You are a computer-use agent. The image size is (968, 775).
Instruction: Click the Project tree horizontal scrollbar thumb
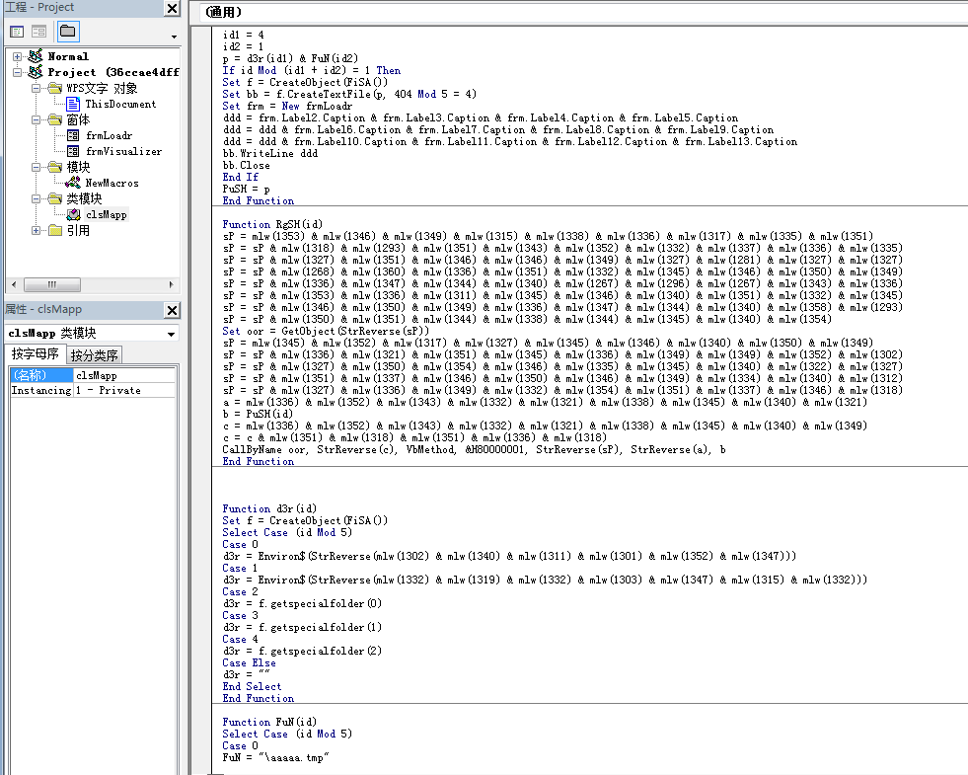(52, 284)
